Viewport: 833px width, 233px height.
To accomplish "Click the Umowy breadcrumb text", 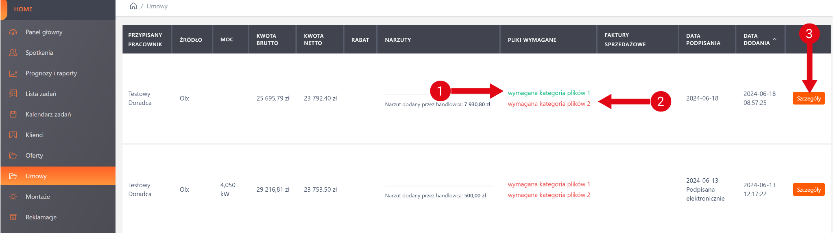I will 157,6.
